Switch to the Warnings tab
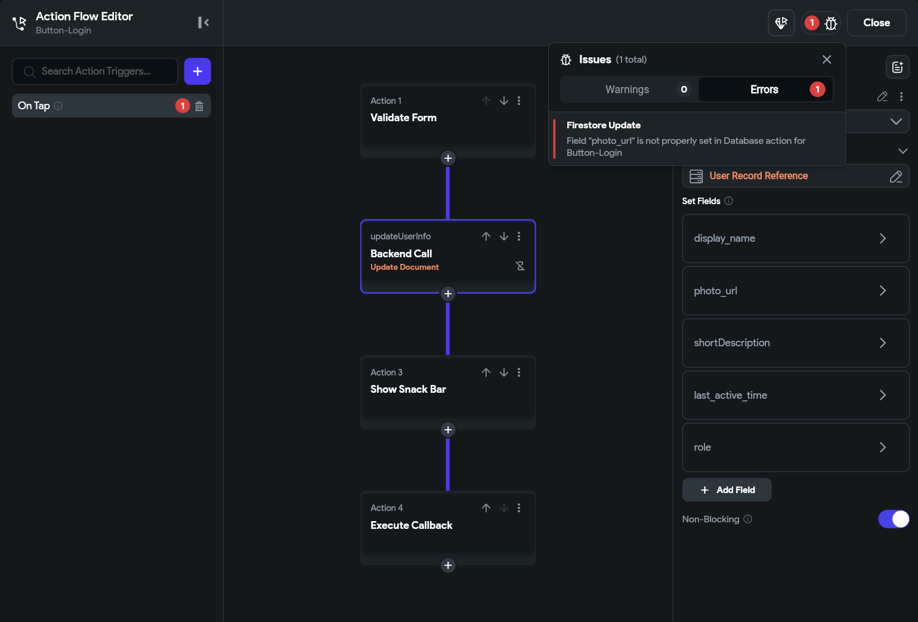The height and width of the screenshot is (622, 918). tap(629, 90)
